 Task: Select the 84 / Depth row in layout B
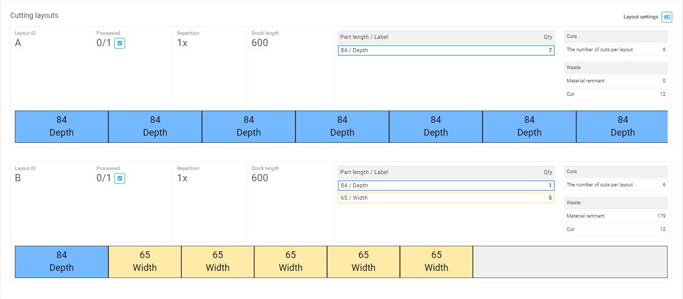point(446,185)
